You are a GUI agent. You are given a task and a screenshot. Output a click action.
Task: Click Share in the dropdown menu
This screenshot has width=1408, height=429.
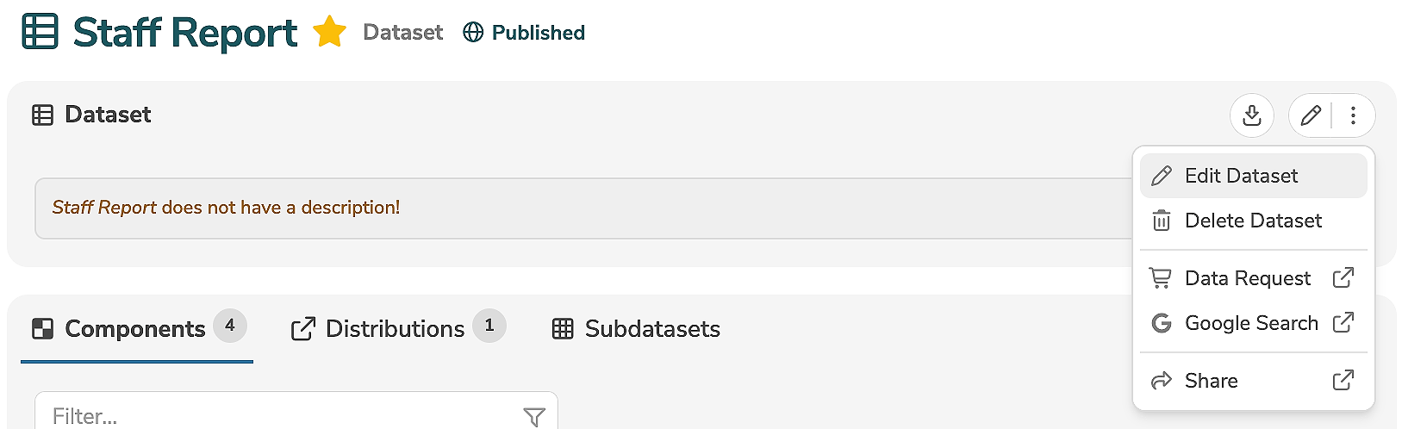tap(1211, 381)
